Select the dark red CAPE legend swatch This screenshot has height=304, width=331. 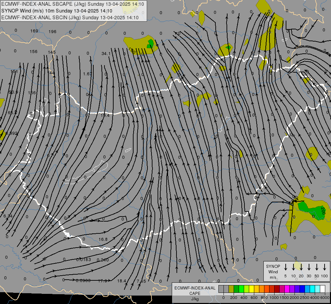click(x=277, y=289)
